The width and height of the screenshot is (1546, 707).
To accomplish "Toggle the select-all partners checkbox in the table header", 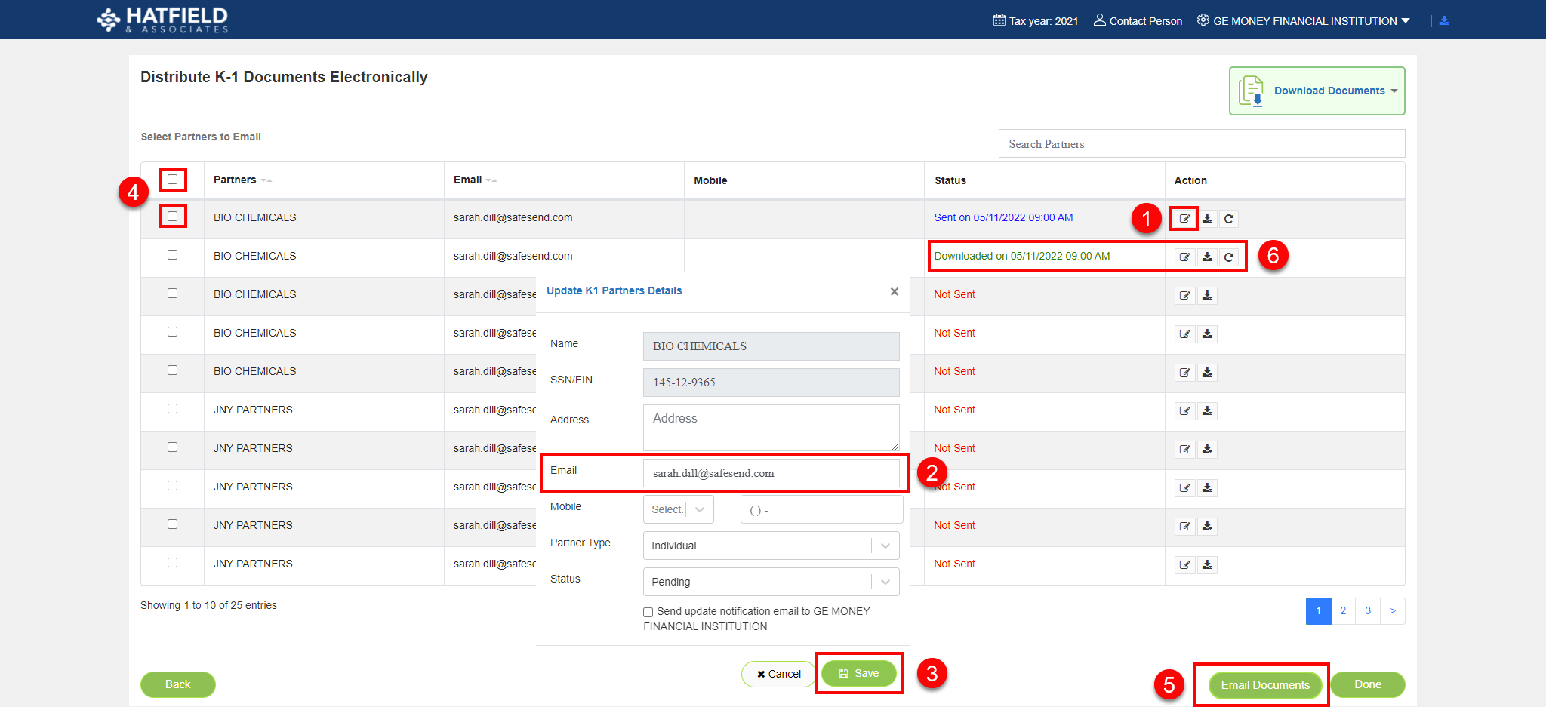I will point(173,180).
